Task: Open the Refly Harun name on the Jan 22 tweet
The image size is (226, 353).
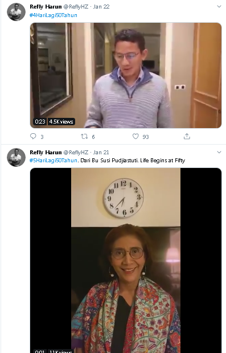Action: click(46, 7)
